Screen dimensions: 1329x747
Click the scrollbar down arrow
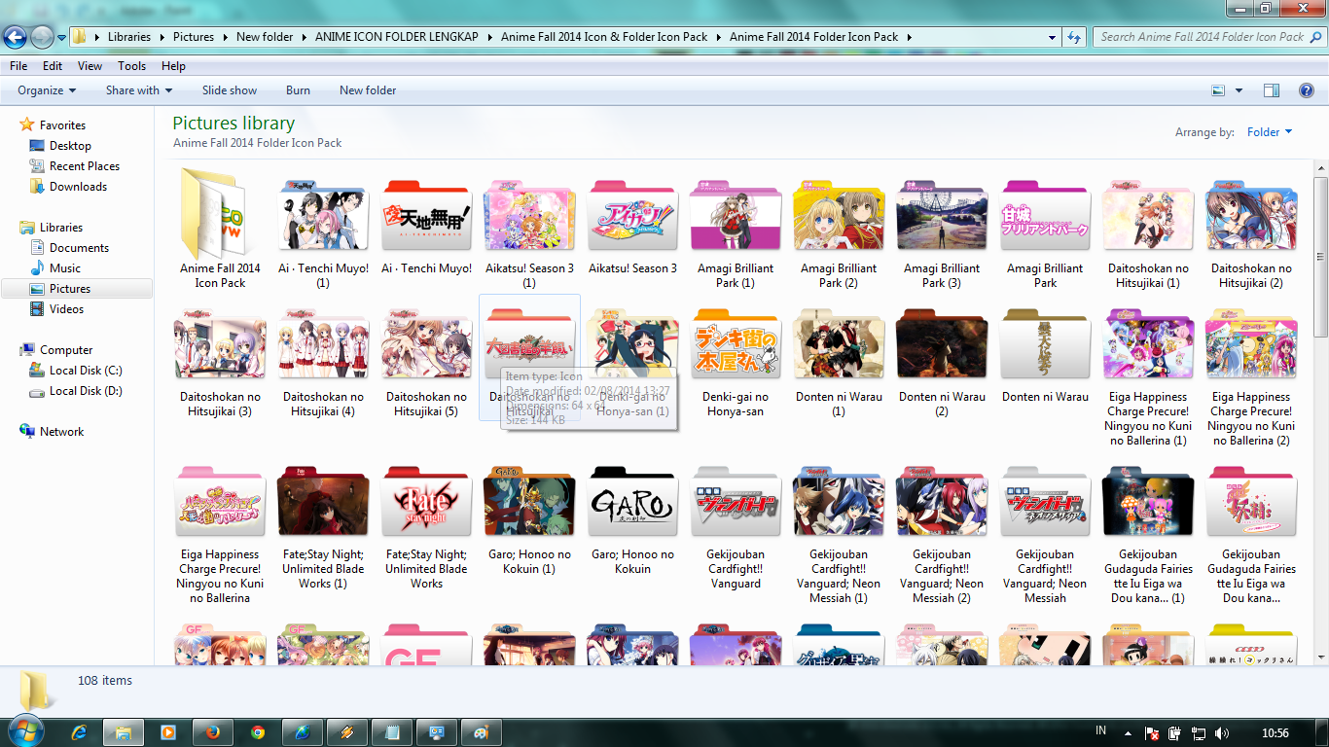click(1320, 658)
